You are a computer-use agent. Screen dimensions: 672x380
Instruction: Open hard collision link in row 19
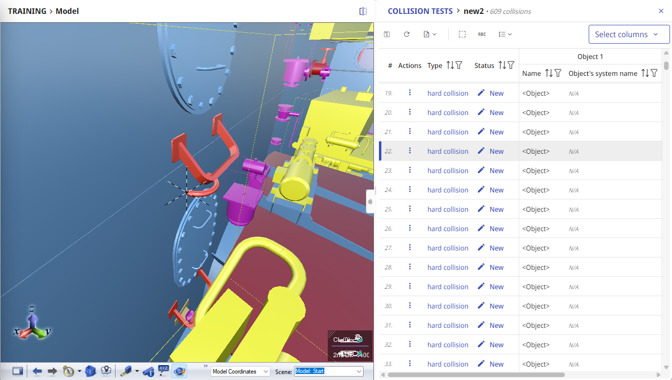(447, 93)
